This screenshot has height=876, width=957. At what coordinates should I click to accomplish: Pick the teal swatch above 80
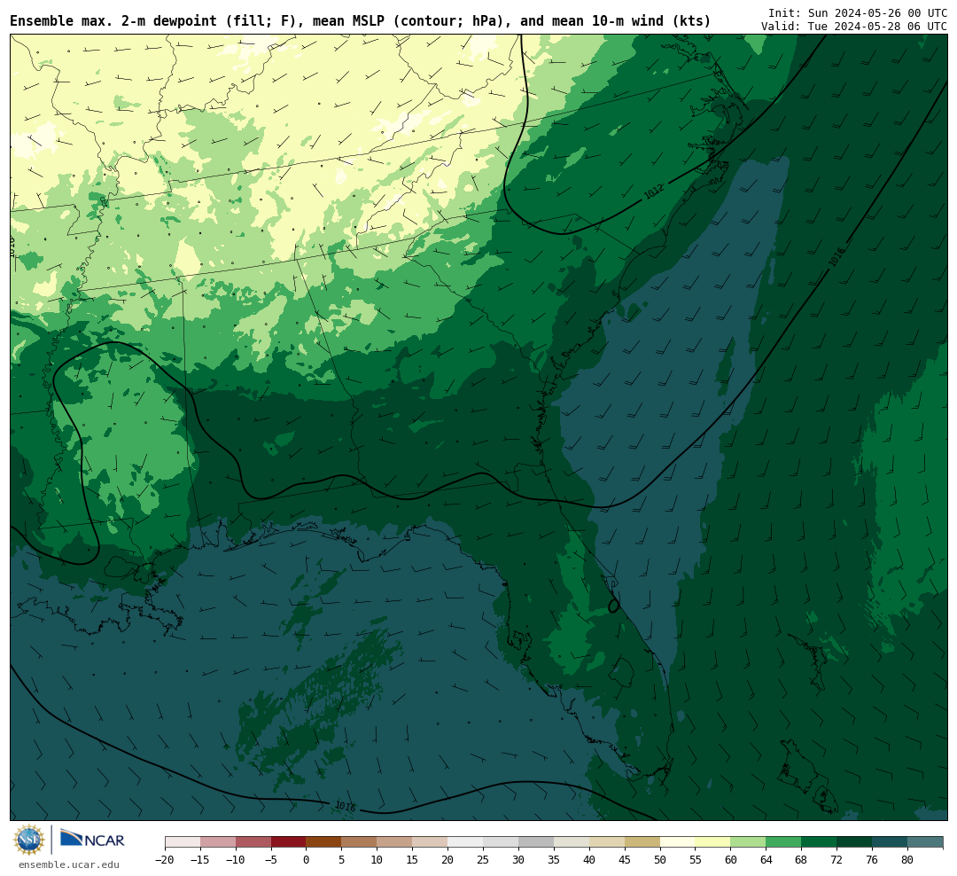click(926, 842)
